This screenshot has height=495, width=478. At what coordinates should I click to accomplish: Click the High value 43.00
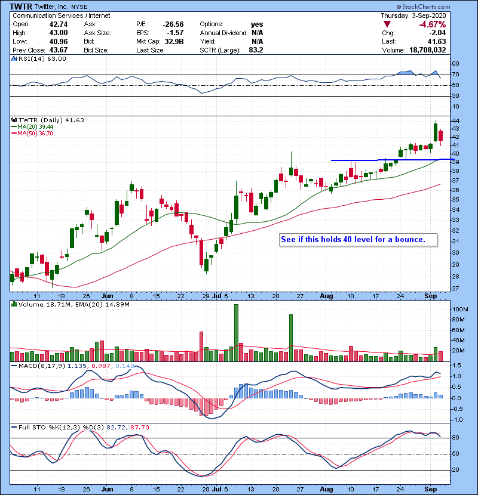click(59, 33)
